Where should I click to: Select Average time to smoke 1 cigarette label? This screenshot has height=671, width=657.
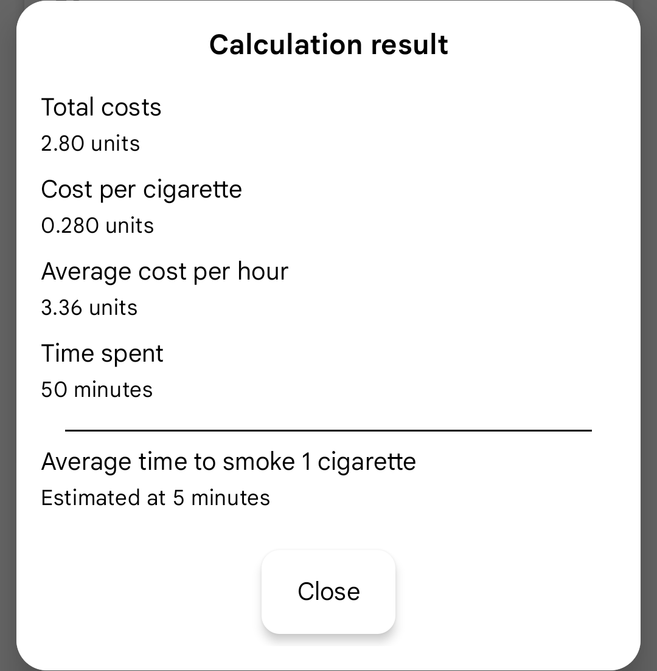228,462
